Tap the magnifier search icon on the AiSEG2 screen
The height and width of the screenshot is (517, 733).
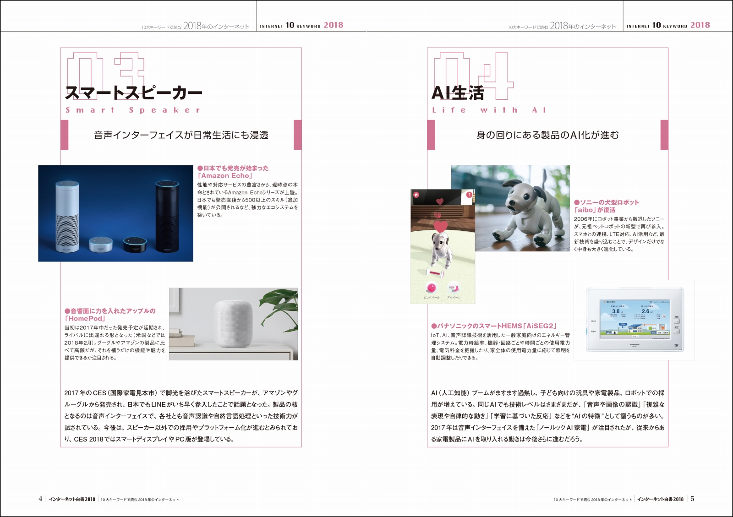click(x=664, y=316)
